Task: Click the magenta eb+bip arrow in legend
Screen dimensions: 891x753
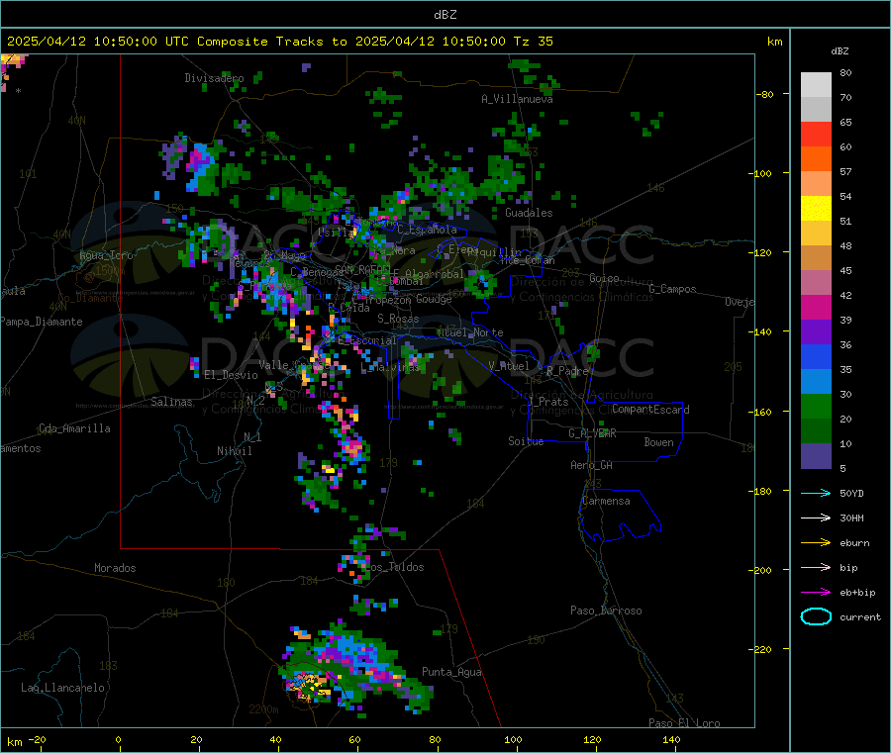Action: [x=816, y=593]
